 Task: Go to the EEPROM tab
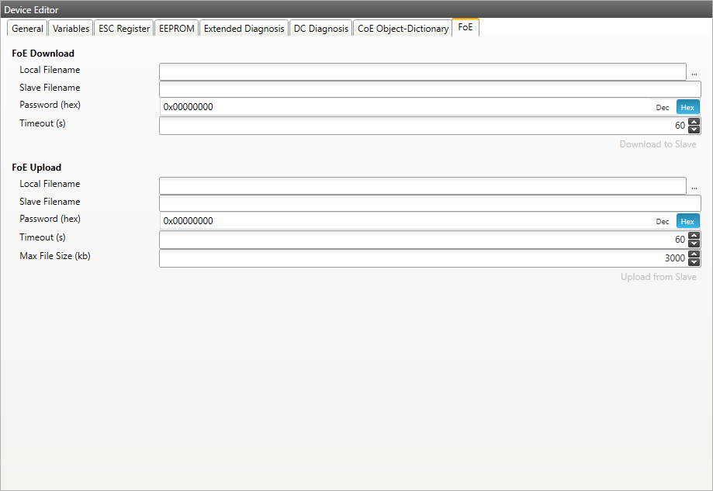coord(176,29)
